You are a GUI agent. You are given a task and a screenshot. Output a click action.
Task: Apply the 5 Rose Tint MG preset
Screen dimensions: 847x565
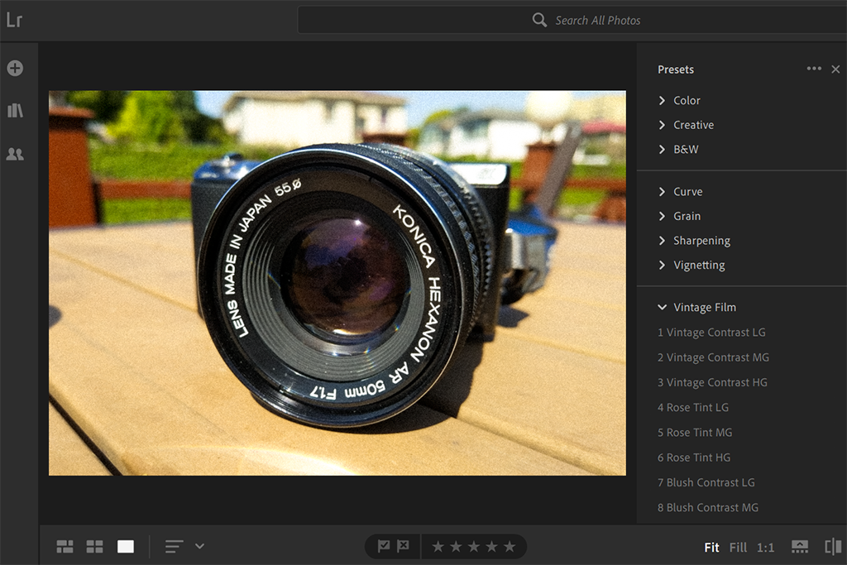(695, 432)
